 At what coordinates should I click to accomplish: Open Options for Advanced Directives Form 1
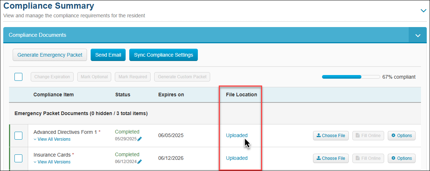pos(401,136)
